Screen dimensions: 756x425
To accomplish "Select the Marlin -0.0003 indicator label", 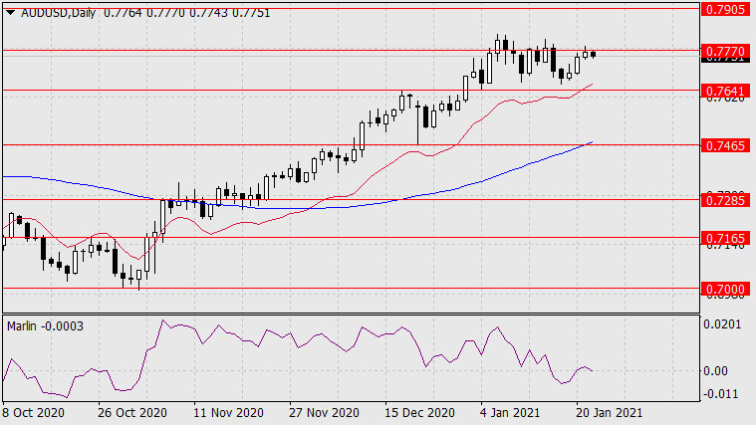I will pyautogui.click(x=45, y=326).
